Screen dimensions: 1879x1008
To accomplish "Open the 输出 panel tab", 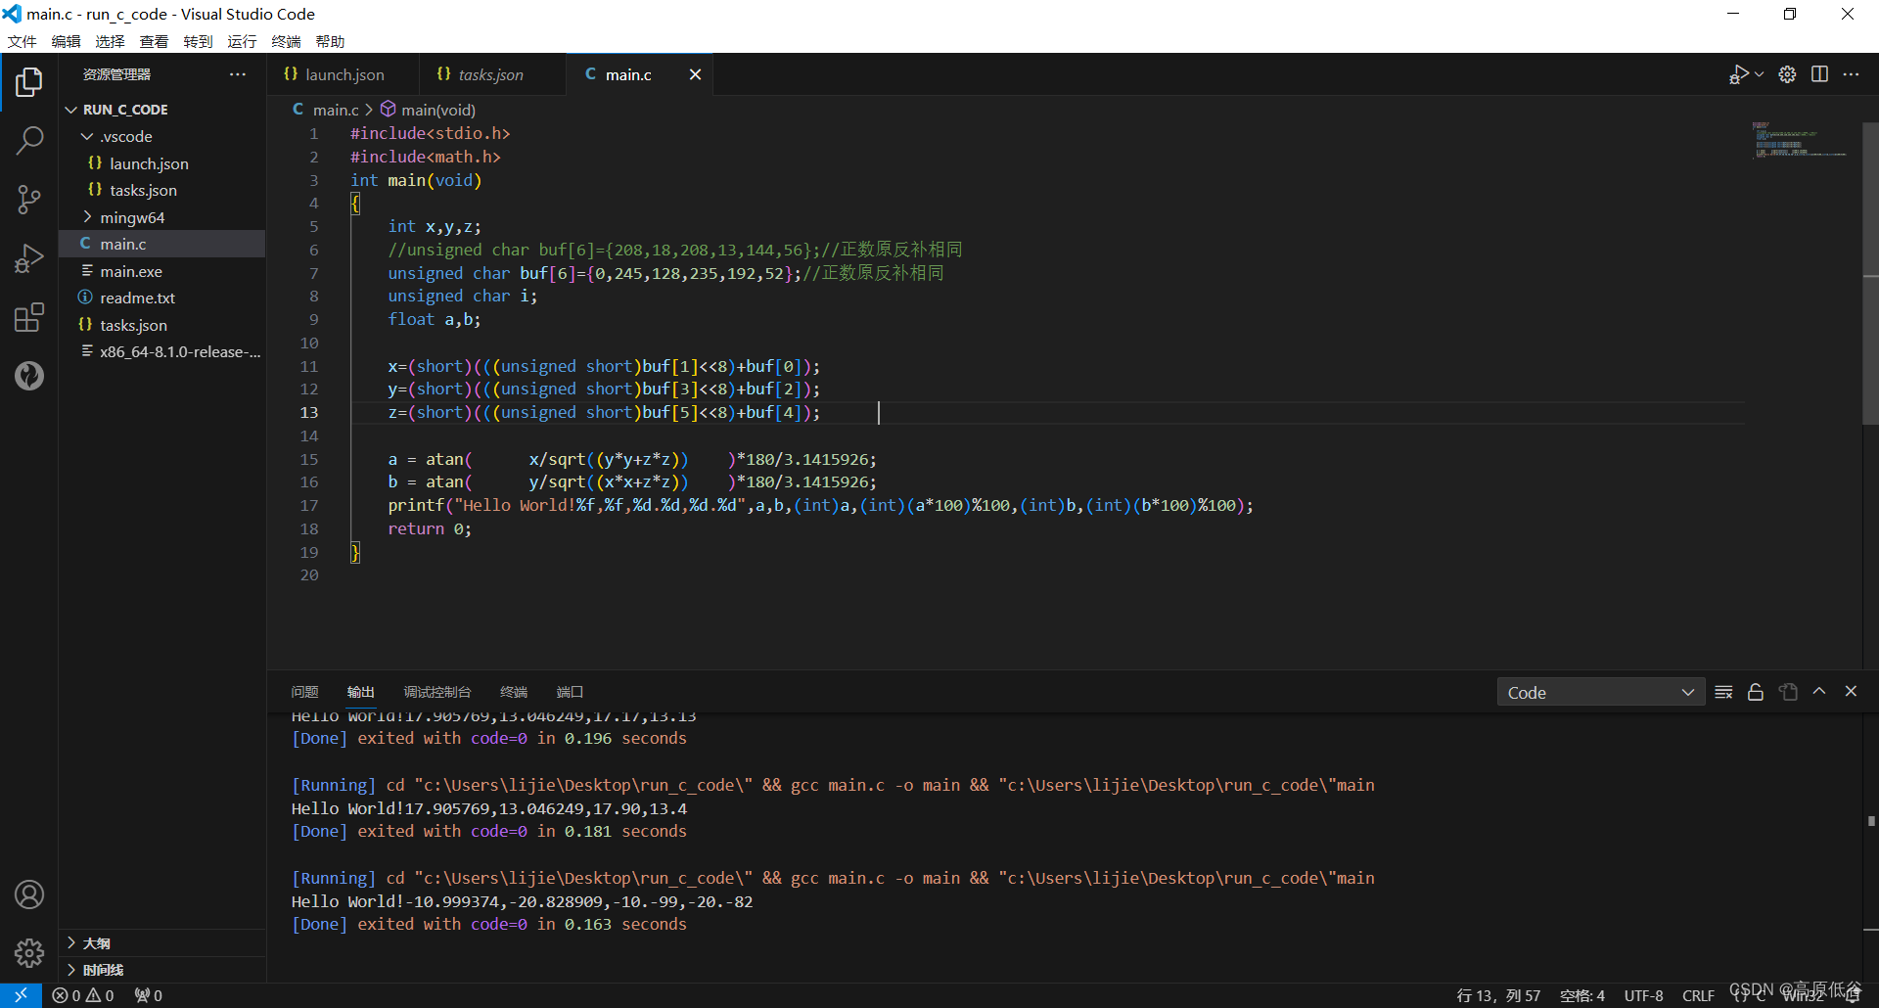I will click(361, 692).
